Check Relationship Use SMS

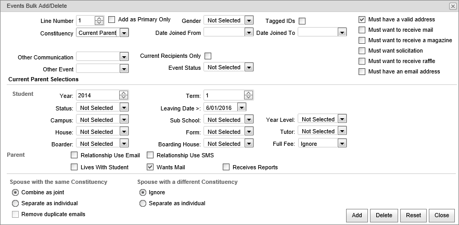point(150,155)
